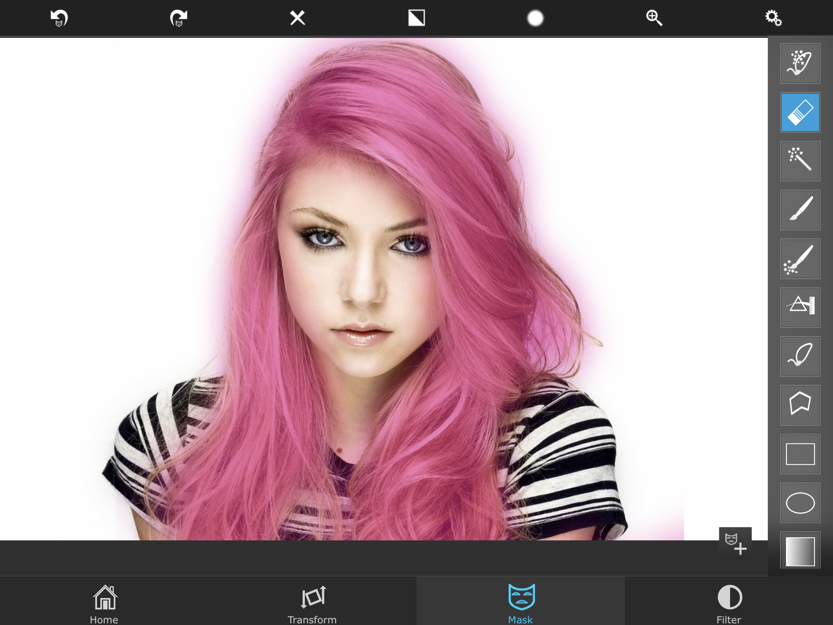This screenshot has width=833, height=625.
Task: Choose the Rectangle mask shape
Action: [x=800, y=454]
